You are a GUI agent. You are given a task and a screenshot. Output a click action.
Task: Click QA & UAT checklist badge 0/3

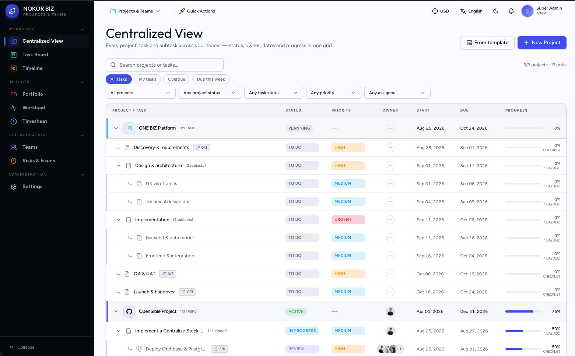click(168, 274)
